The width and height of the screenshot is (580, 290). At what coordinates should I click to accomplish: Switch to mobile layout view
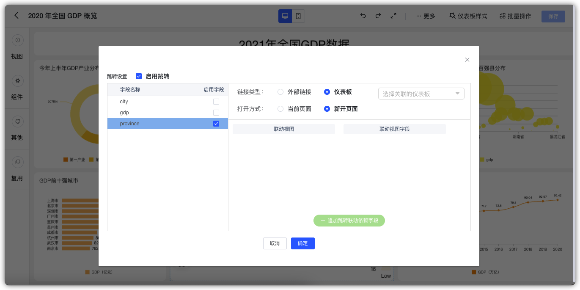[298, 16]
